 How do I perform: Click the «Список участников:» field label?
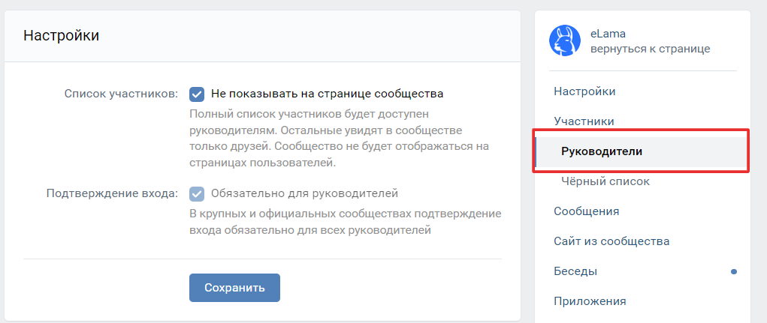coord(121,94)
